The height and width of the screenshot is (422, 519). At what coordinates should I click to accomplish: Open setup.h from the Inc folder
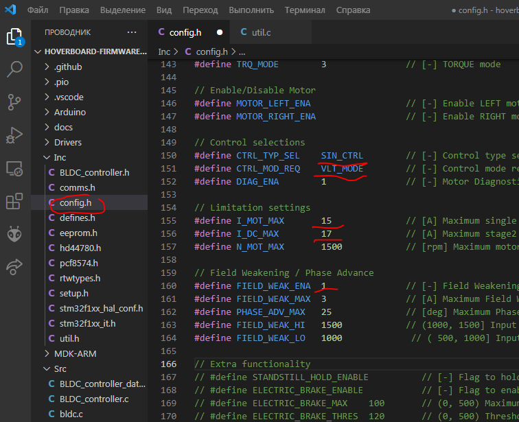point(73,293)
